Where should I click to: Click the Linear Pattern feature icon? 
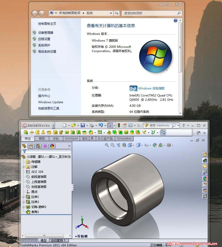tap(100, 132)
